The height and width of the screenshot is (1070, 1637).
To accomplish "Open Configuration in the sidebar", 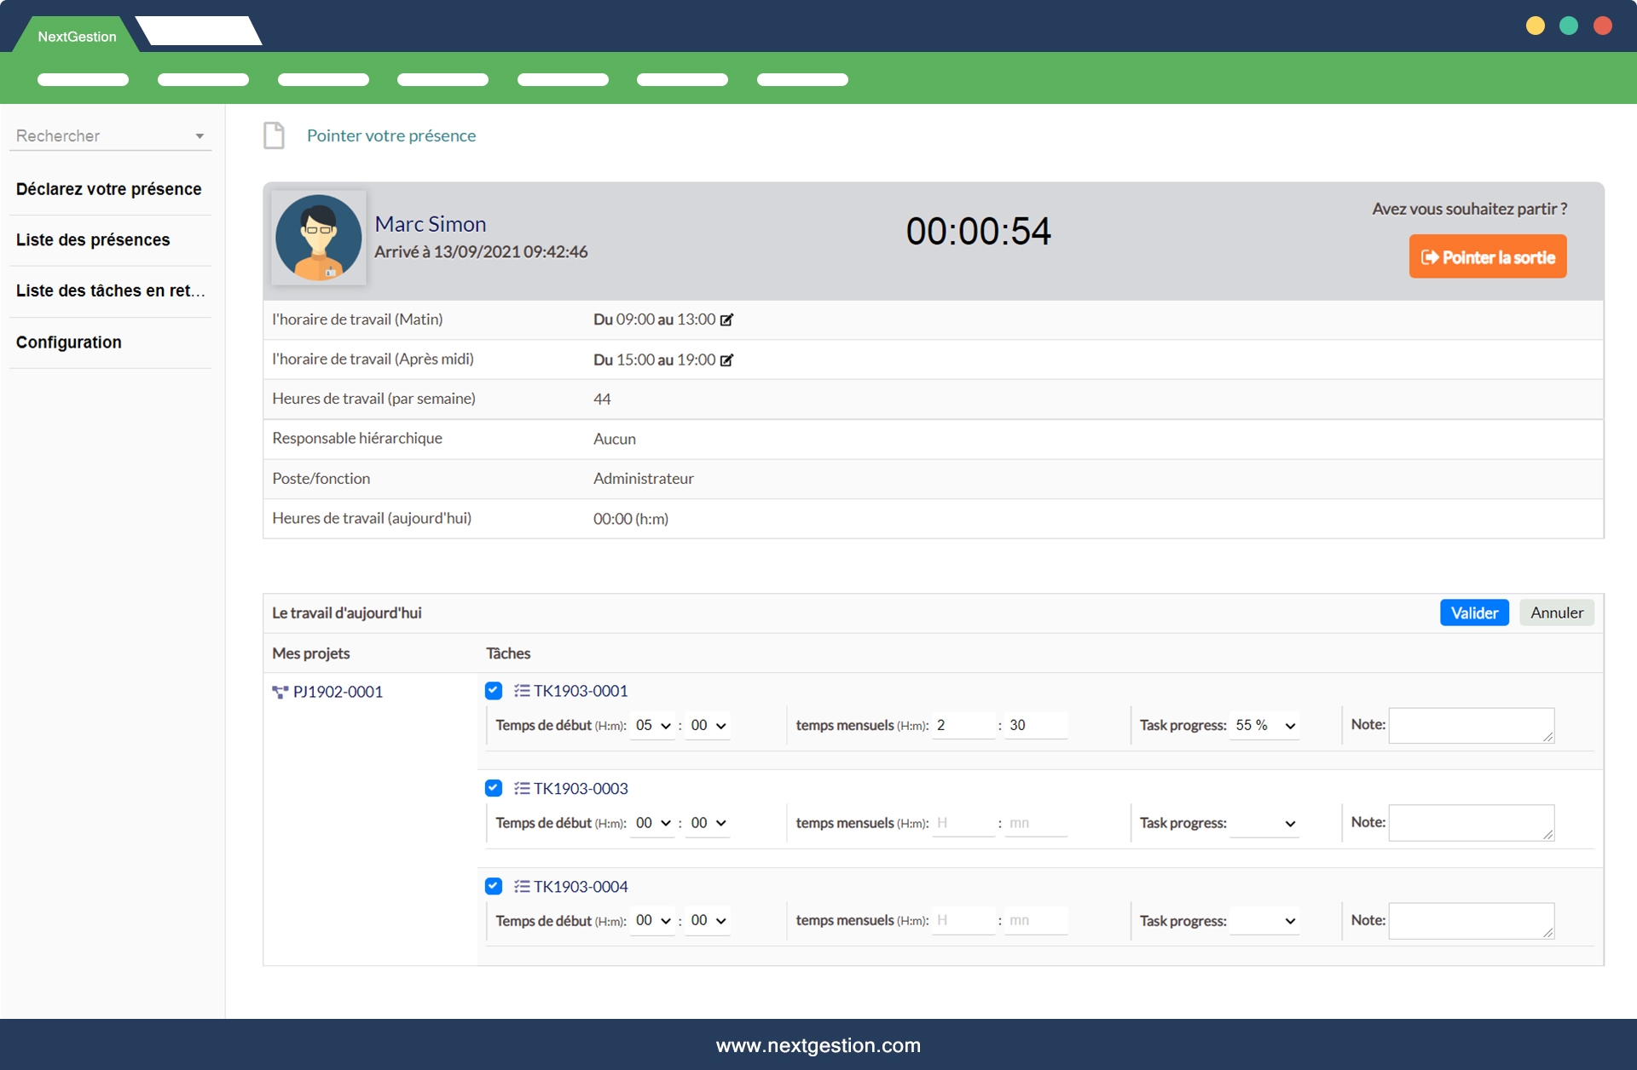I will pos(69,342).
